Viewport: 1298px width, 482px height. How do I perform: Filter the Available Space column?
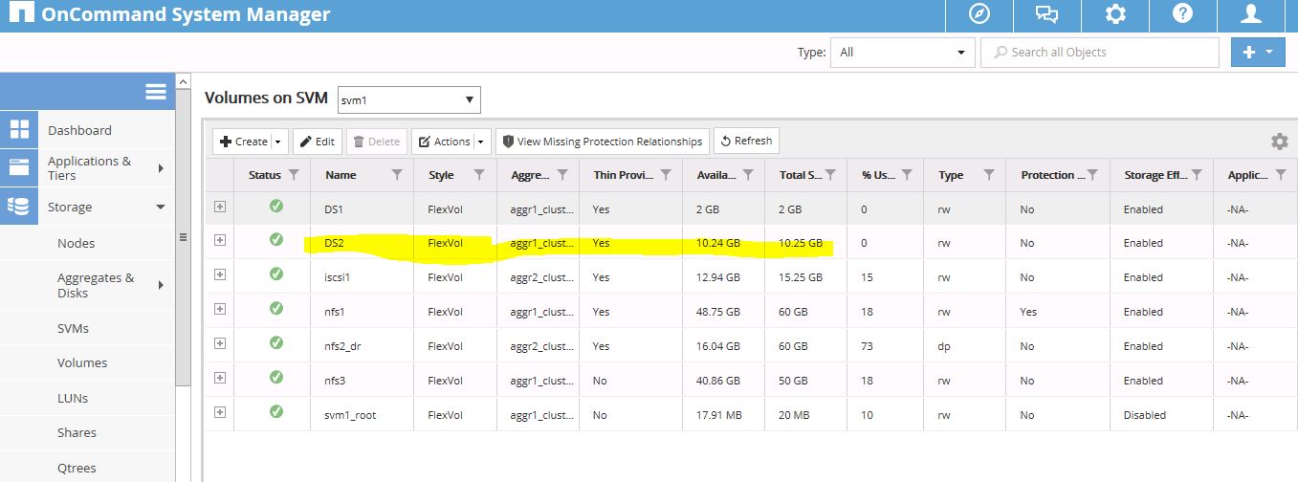point(748,175)
